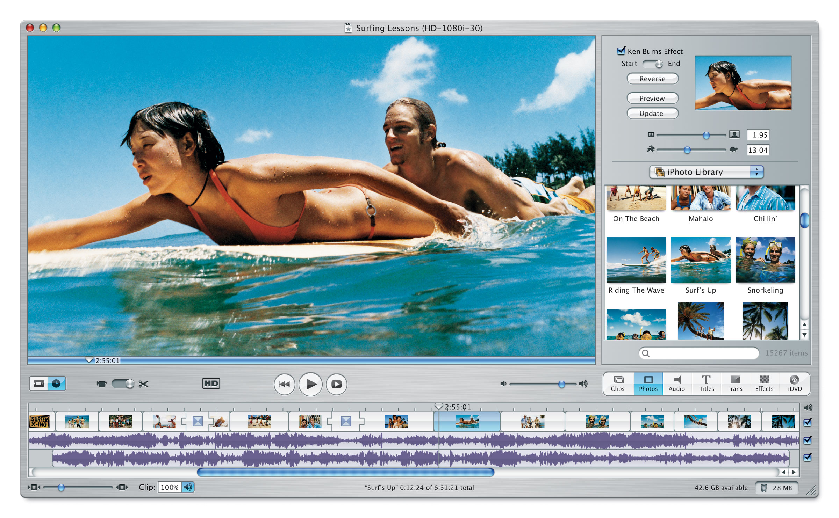Uncheck the Ken Burns Effect checkbox

pyautogui.click(x=621, y=51)
